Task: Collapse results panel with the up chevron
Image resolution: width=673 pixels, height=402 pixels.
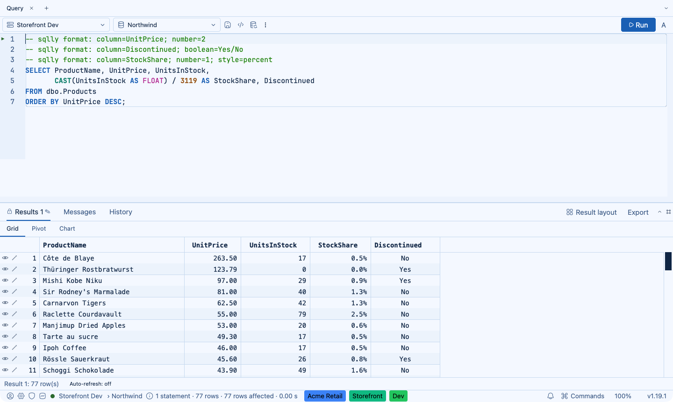Action: 659,212
